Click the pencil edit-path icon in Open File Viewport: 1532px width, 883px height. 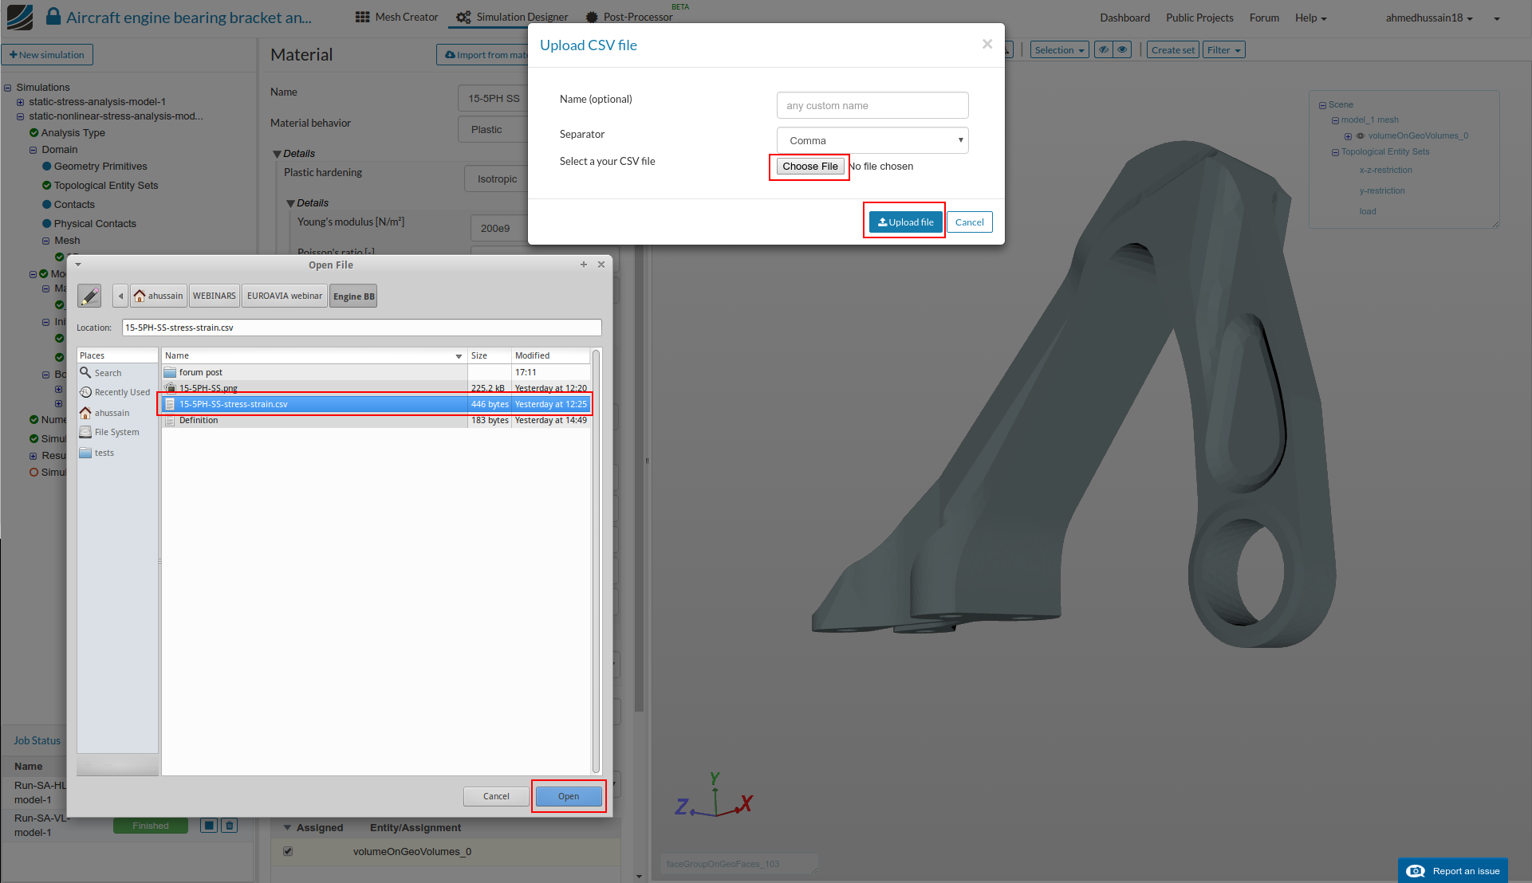click(89, 296)
